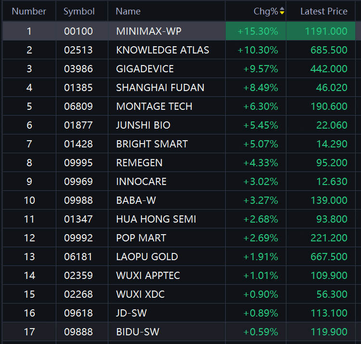Click symbol code 02268

(x=78, y=294)
